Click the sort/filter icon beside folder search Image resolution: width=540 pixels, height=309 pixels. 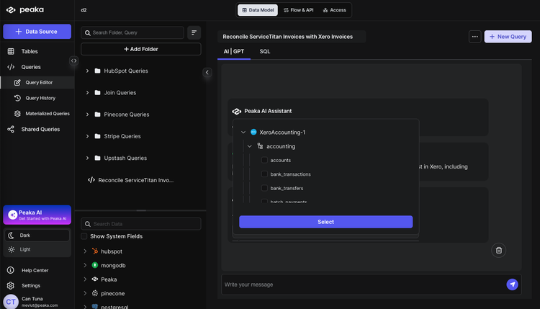194,32
